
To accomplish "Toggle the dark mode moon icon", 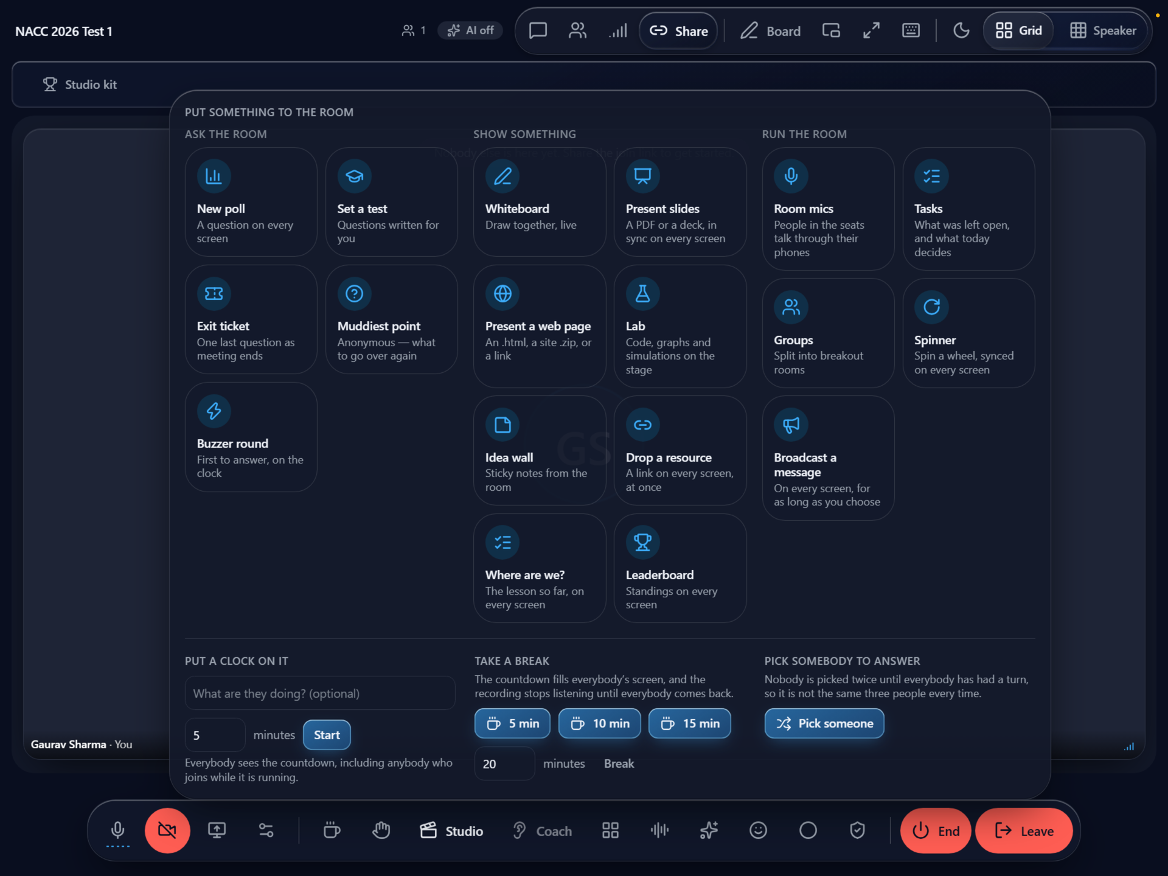I will click(x=961, y=30).
